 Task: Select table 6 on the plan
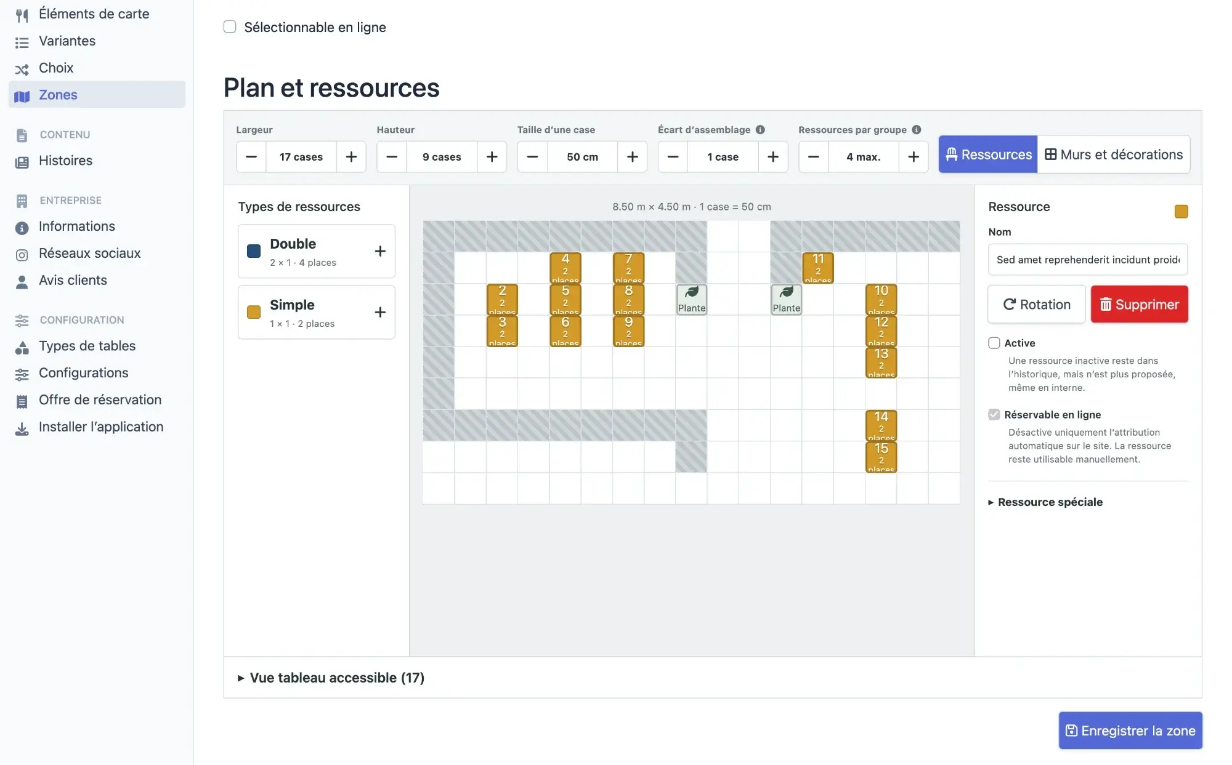(565, 331)
